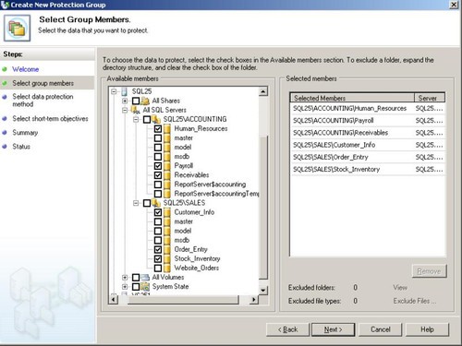Collapse the All SQL Servers node
This screenshot has width=462, height=346.
(x=125, y=110)
